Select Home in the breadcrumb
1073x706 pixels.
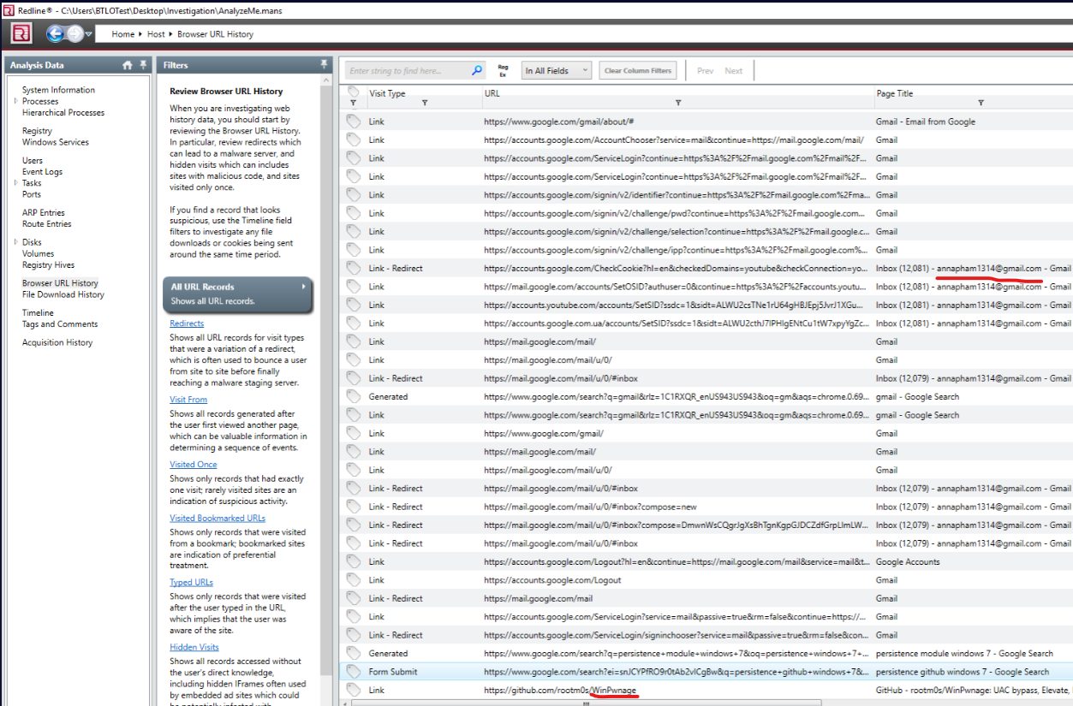[x=122, y=34]
